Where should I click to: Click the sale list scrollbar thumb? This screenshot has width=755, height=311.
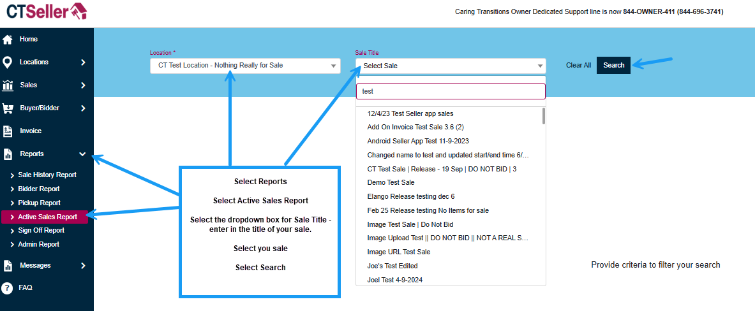coord(544,117)
